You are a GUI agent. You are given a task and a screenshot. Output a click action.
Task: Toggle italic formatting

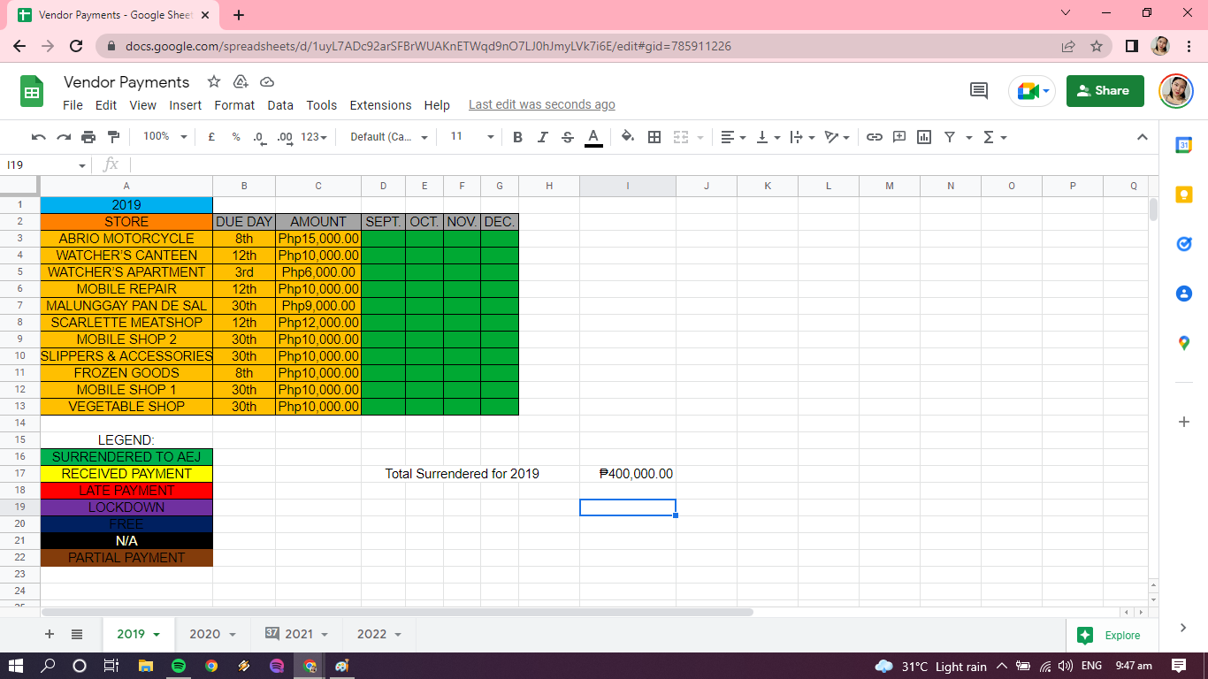pos(543,137)
